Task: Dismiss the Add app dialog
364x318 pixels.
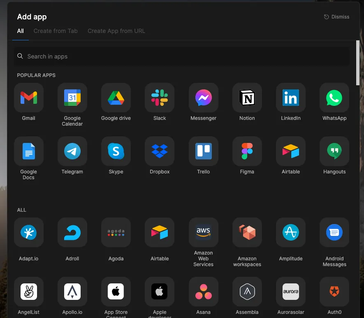Action: pyautogui.click(x=336, y=17)
